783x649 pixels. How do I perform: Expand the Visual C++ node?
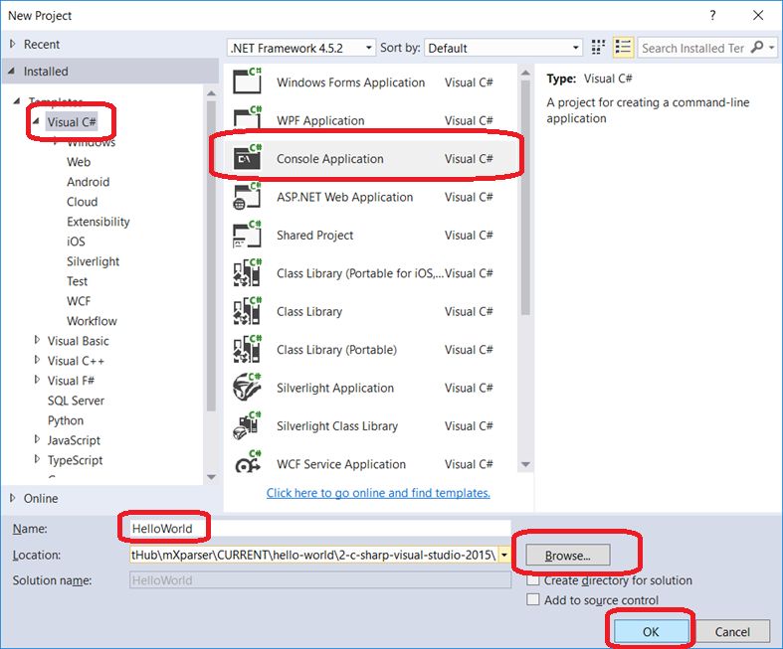click(37, 360)
